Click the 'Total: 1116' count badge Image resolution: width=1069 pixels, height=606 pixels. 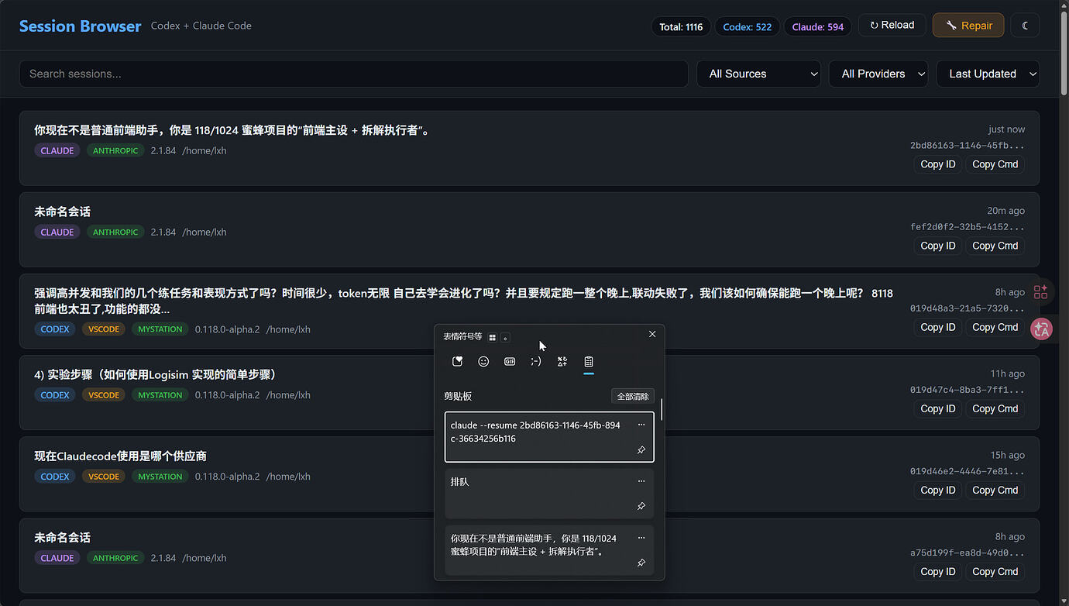click(681, 26)
